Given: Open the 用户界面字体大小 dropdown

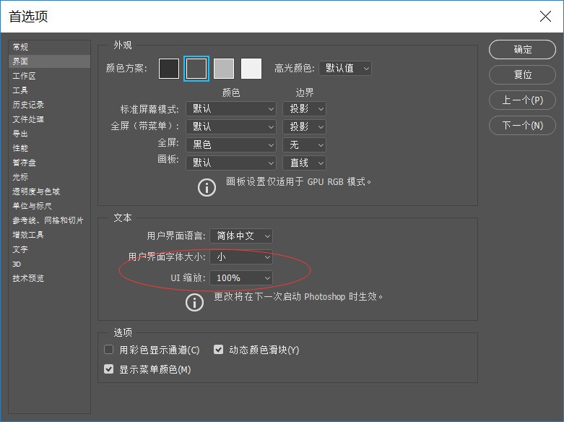Looking at the screenshot, I should pyautogui.click(x=241, y=257).
